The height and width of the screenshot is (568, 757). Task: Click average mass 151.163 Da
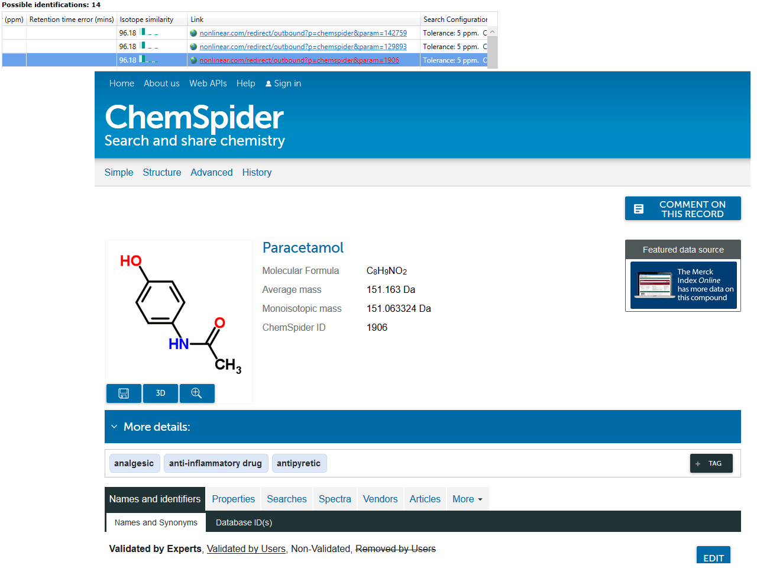coord(391,290)
